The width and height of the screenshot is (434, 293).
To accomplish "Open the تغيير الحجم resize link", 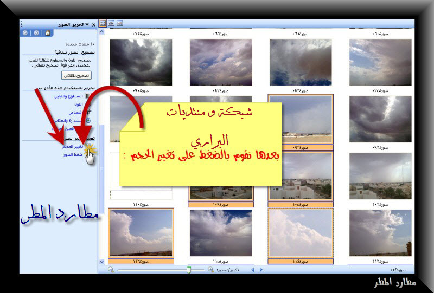I will (x=71, y=147).
